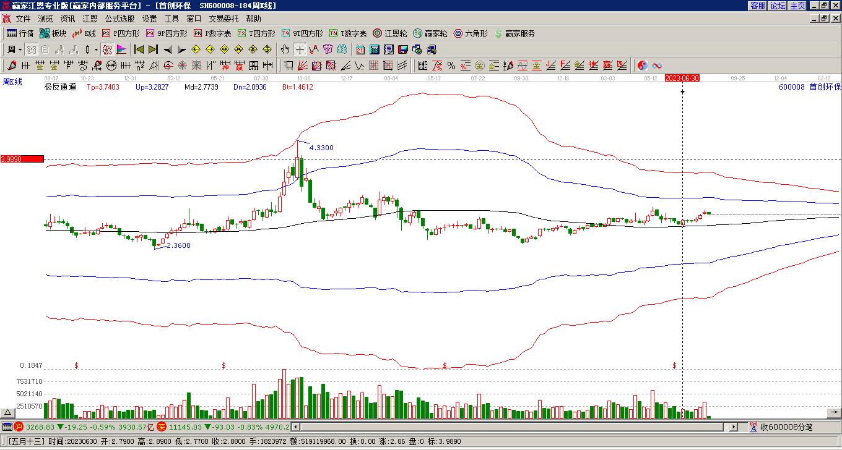The width and height of the screenshot is (842, 450).
Task: Step forward with the right triangle icon
Action: tap(181, 49)
